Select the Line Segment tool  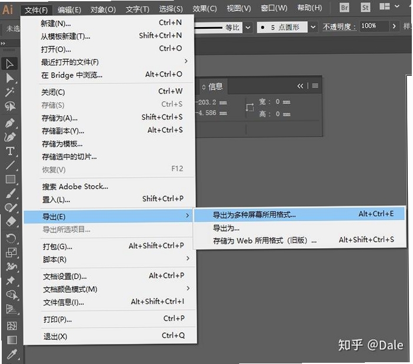[x=10, y=165]
